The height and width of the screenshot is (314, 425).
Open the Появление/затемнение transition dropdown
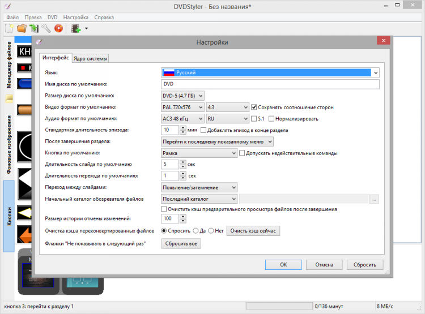[x=199, y=188]
